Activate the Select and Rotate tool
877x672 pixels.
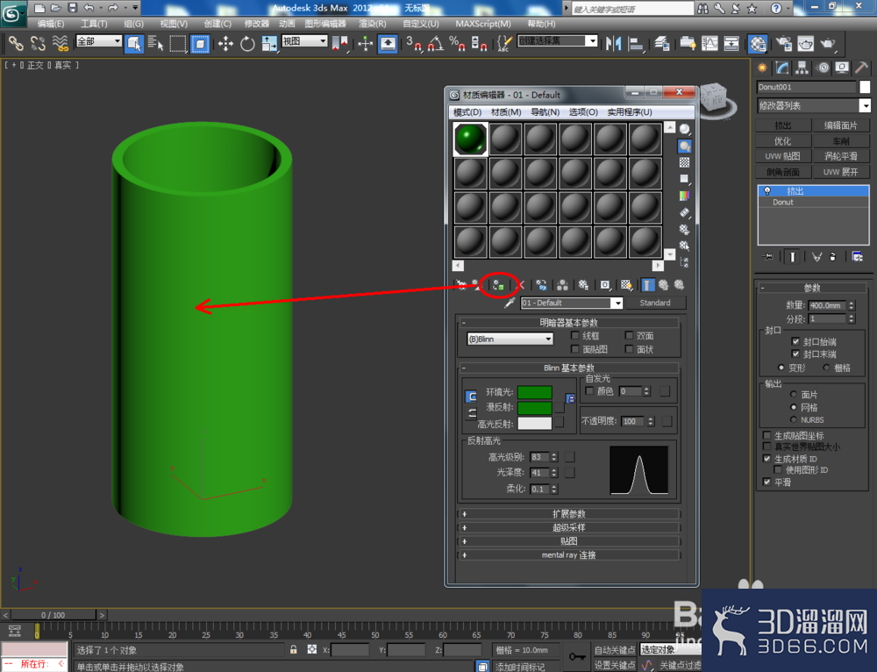247,44
